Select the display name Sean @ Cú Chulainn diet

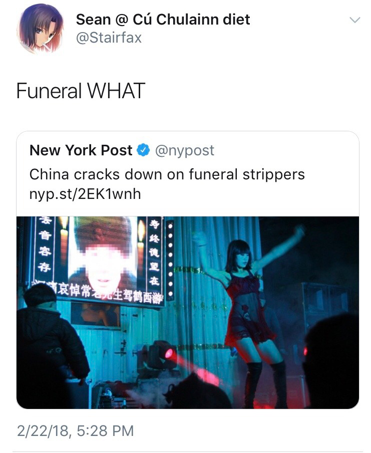click(163, 21)
